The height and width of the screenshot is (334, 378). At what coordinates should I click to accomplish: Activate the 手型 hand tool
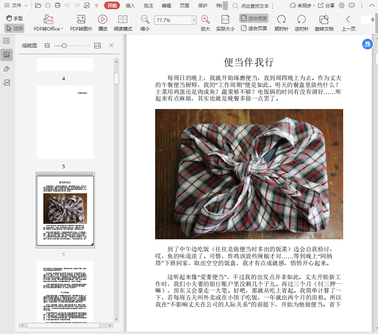[14, 18]
